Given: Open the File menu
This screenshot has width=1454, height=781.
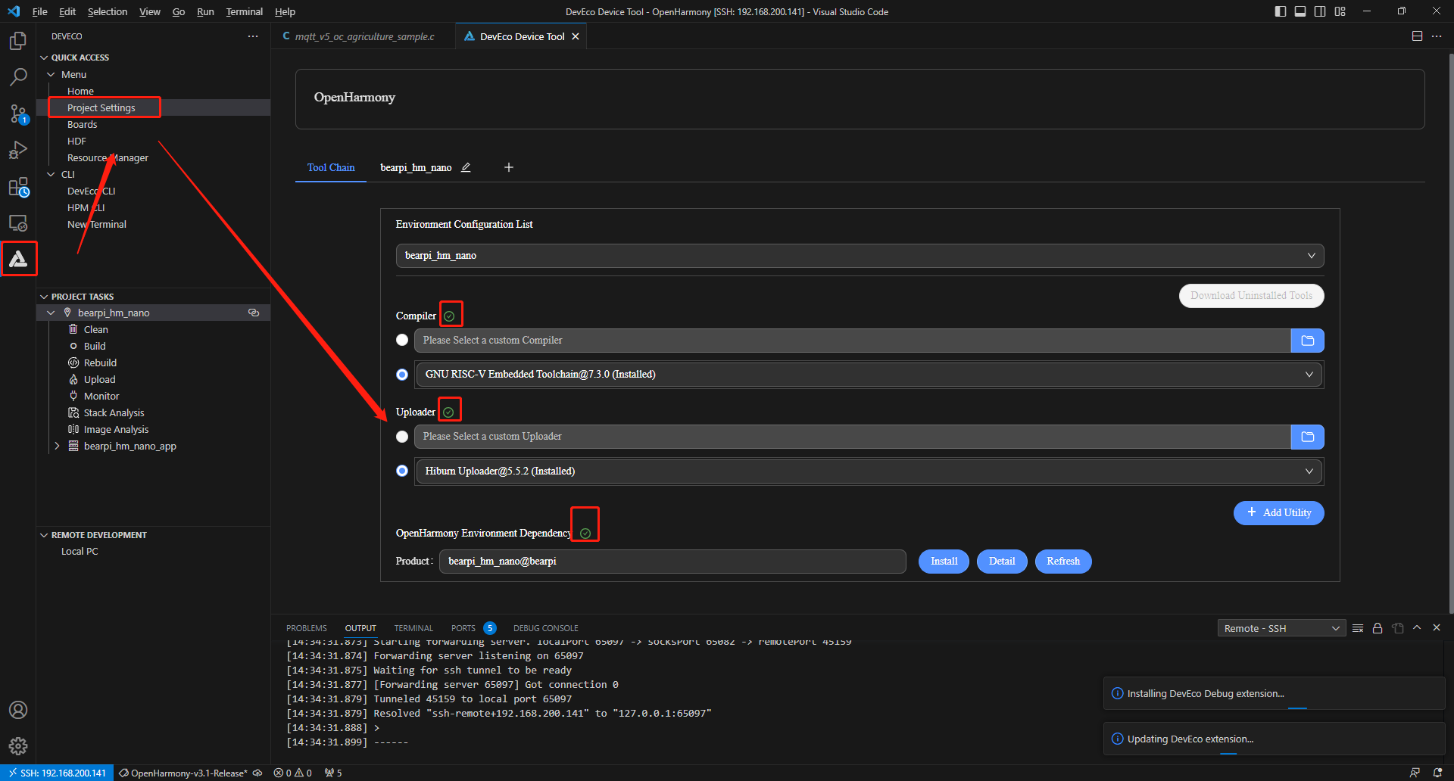Looking at the screenshot, I should click(40, 11).
